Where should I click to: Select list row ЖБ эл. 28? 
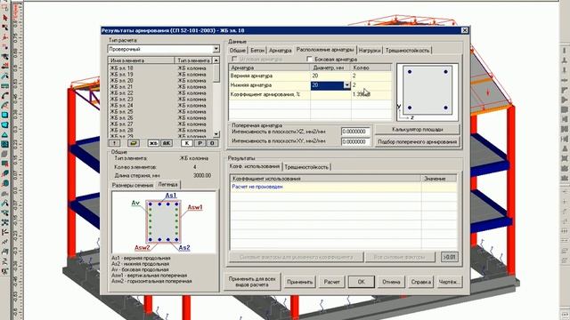[160, 131]
